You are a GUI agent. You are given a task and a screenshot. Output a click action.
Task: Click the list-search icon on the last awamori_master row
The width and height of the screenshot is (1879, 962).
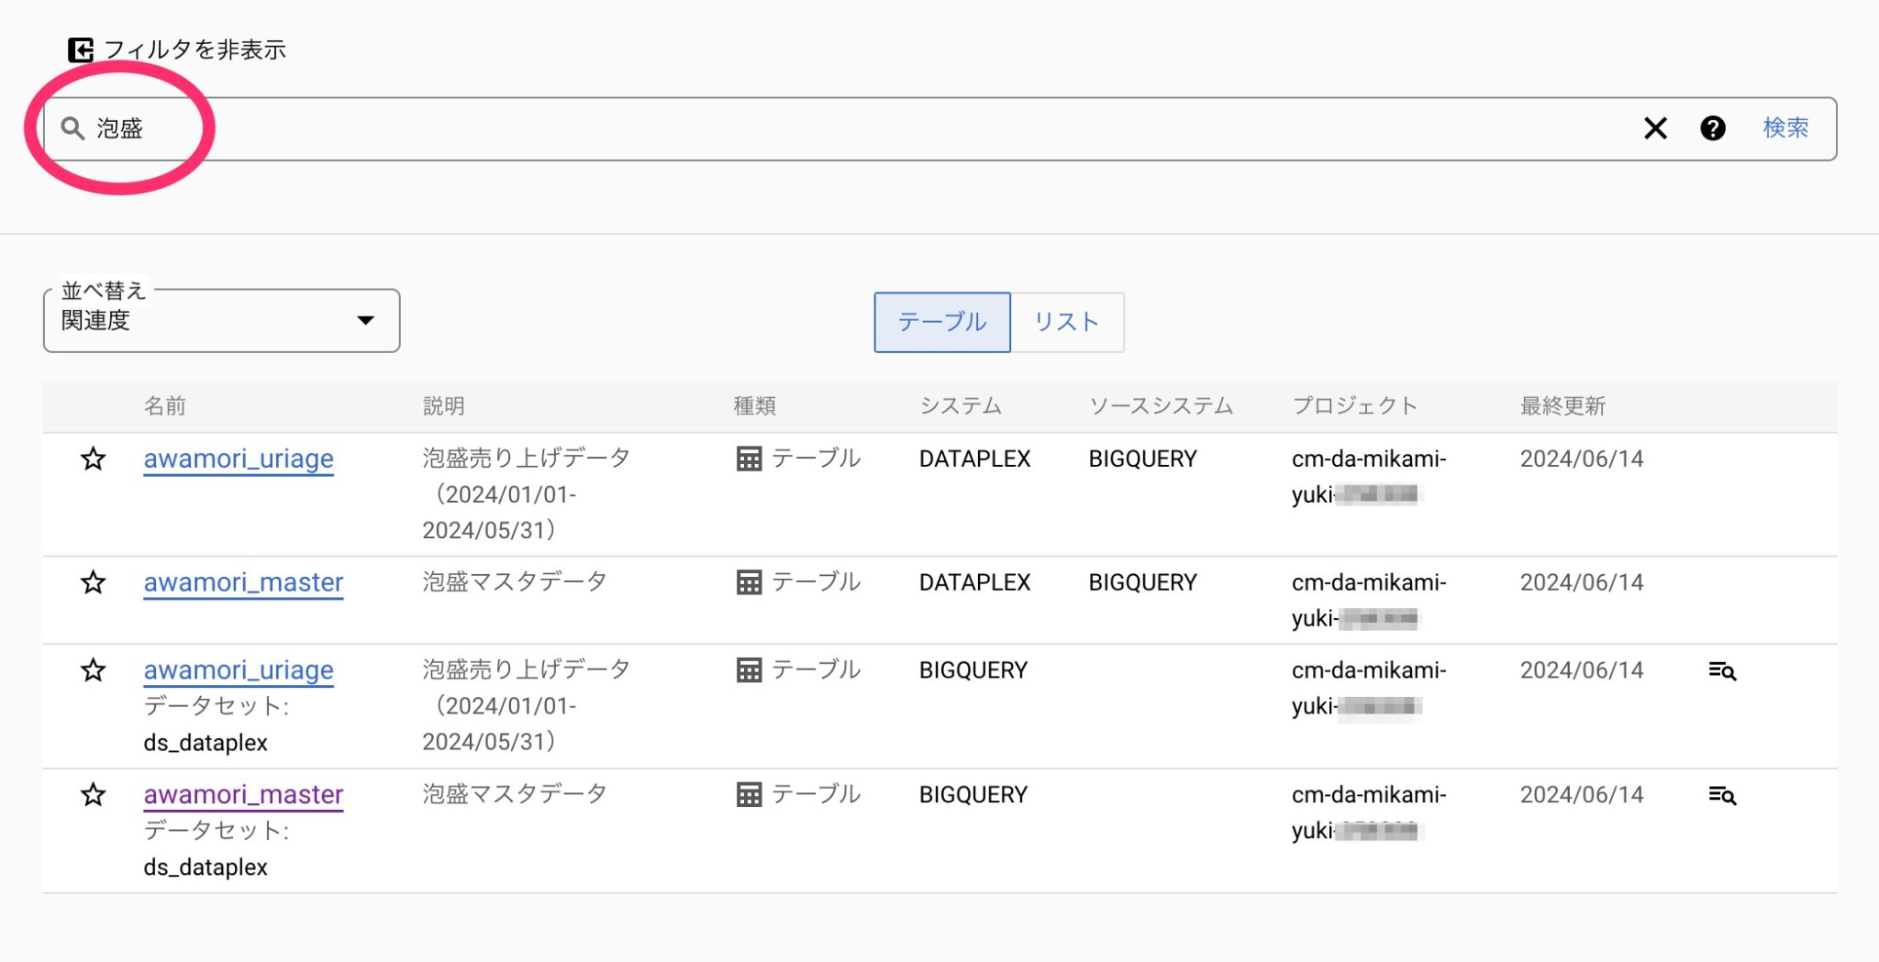tap(1724, 795)
